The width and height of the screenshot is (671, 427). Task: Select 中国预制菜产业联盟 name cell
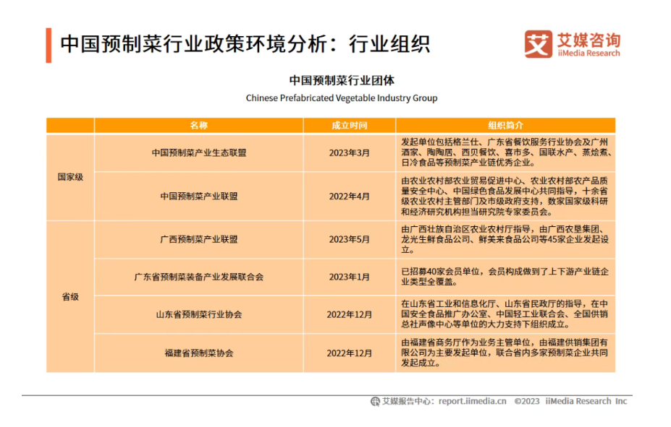click(198, 196)
